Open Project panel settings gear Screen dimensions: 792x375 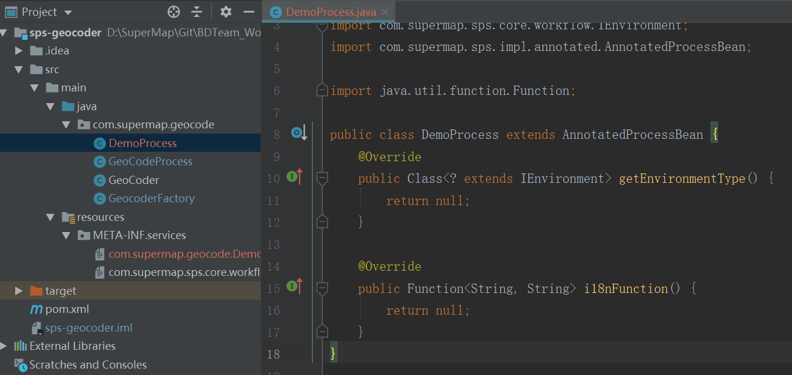226,12
